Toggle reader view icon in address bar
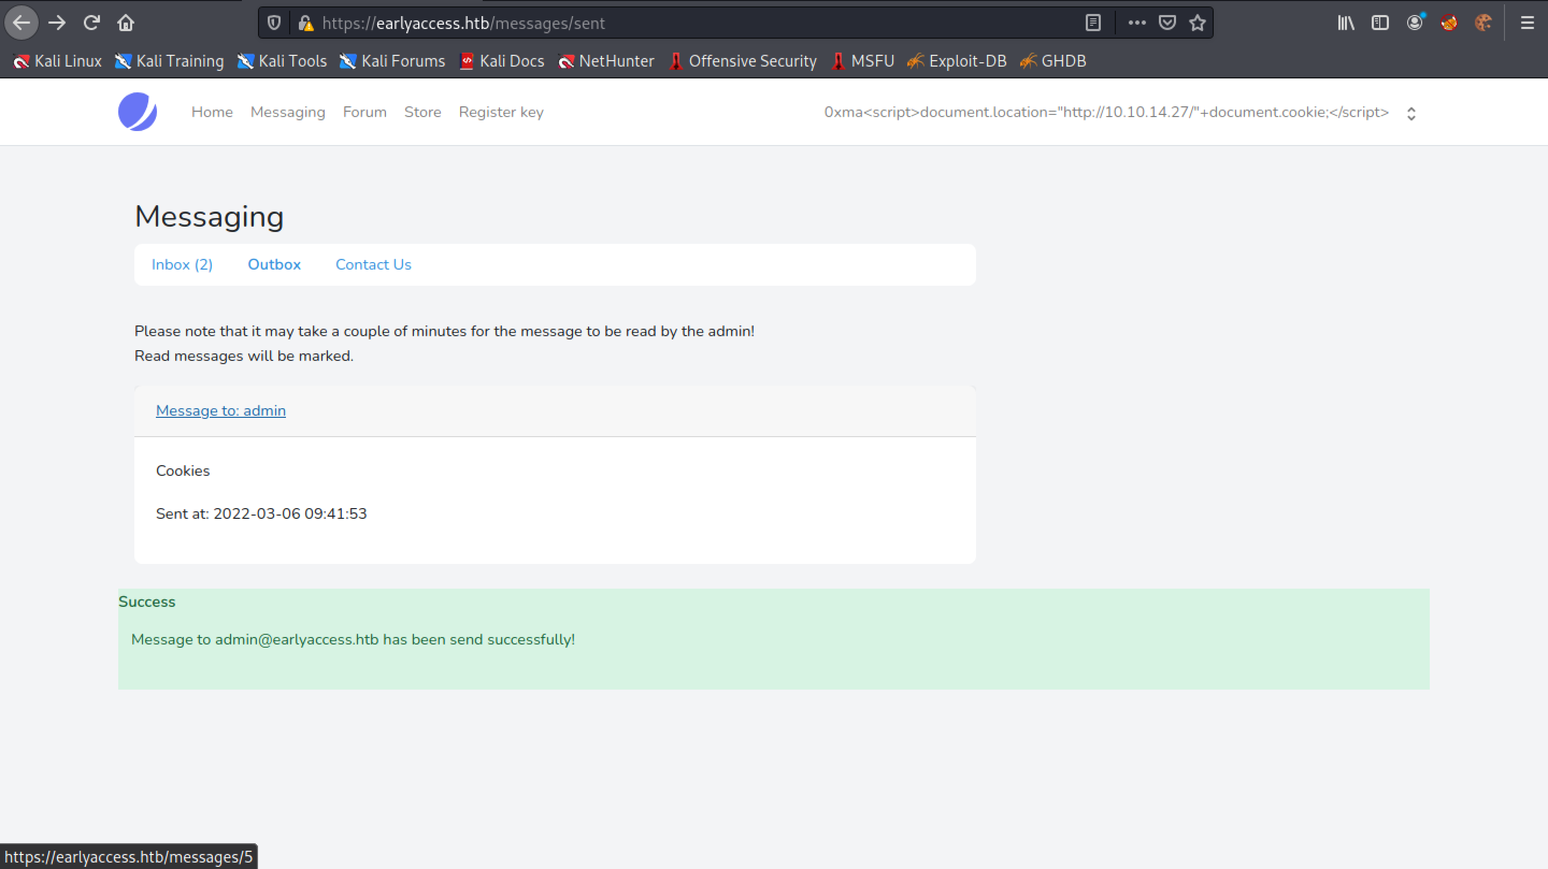The image size is (1548, 869). coord(1093,23)
